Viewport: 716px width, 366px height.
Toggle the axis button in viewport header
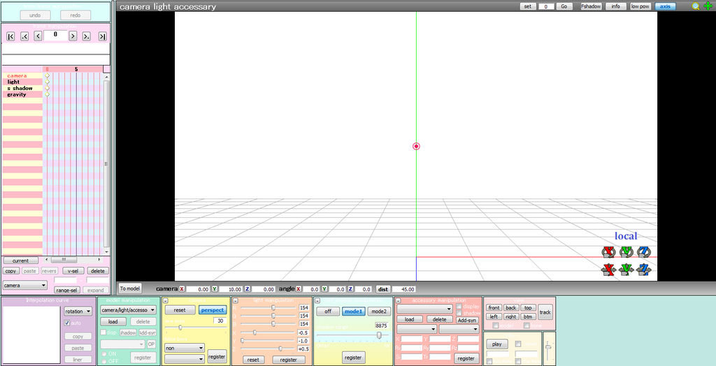coord(665,6)
